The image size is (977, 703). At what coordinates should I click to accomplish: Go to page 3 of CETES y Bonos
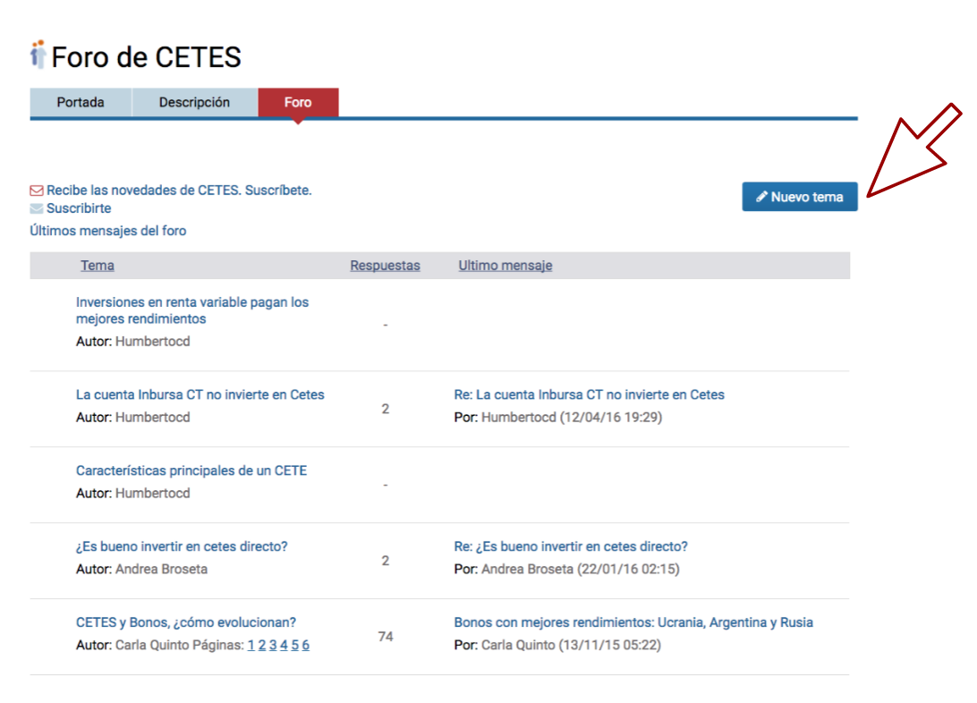(x=273, y=646)
